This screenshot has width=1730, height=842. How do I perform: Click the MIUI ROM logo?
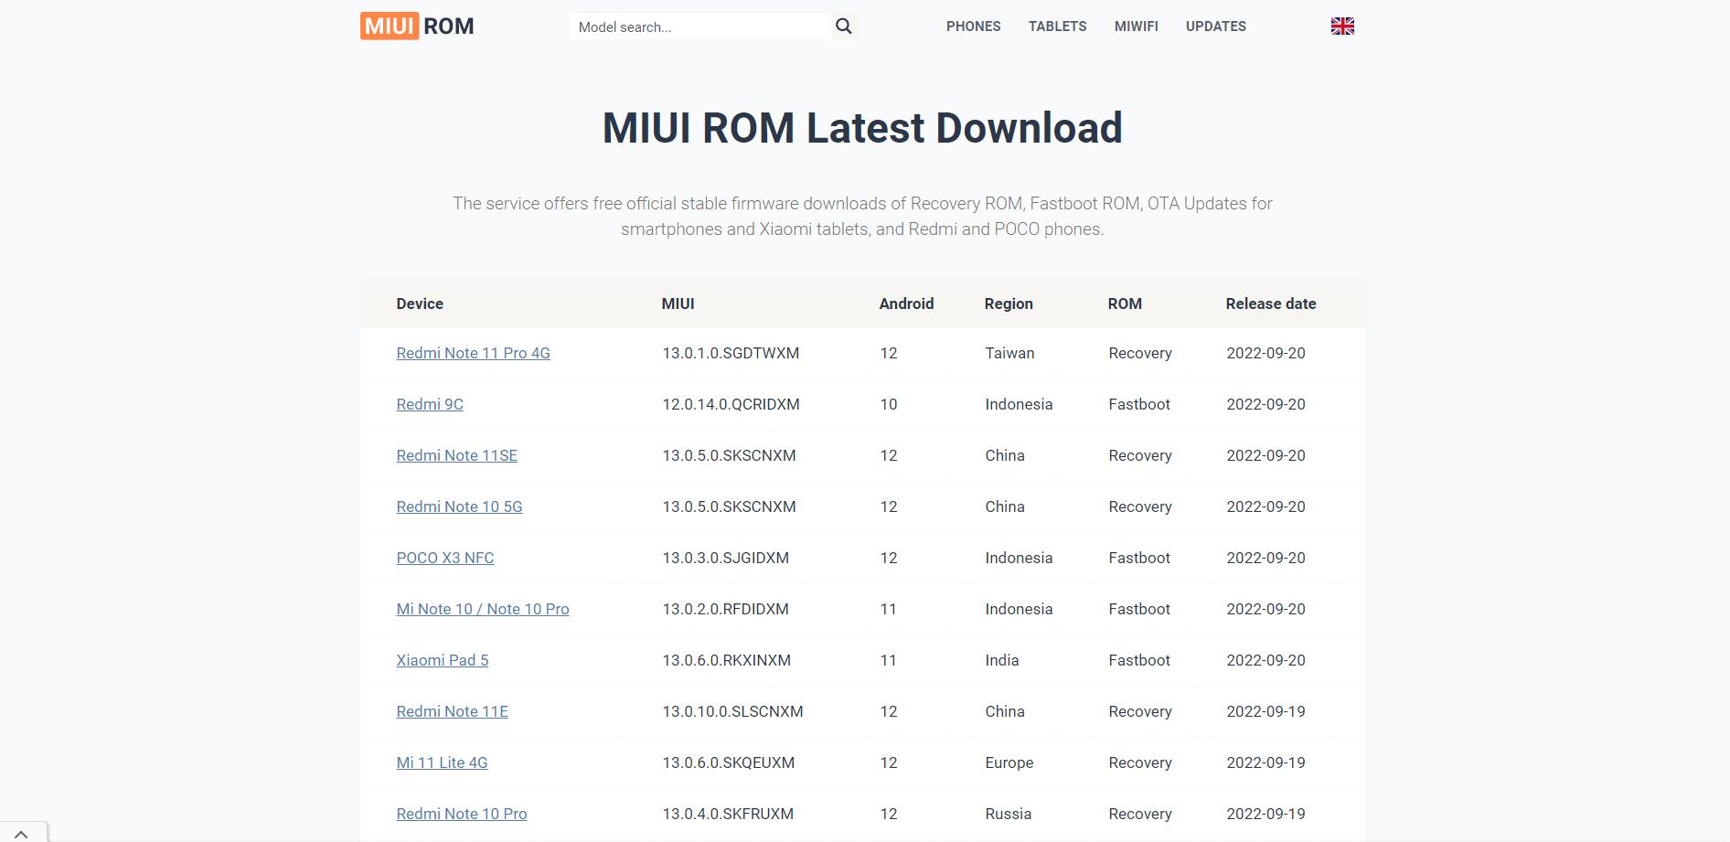[x=417, y=26]
